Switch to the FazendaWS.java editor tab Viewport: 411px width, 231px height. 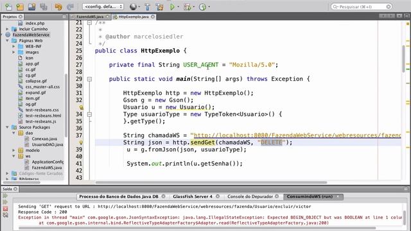click(90, 17)
